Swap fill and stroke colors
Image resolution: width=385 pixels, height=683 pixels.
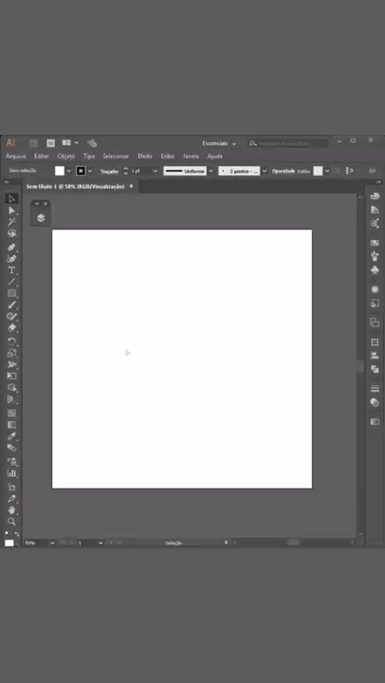[16, 533]
